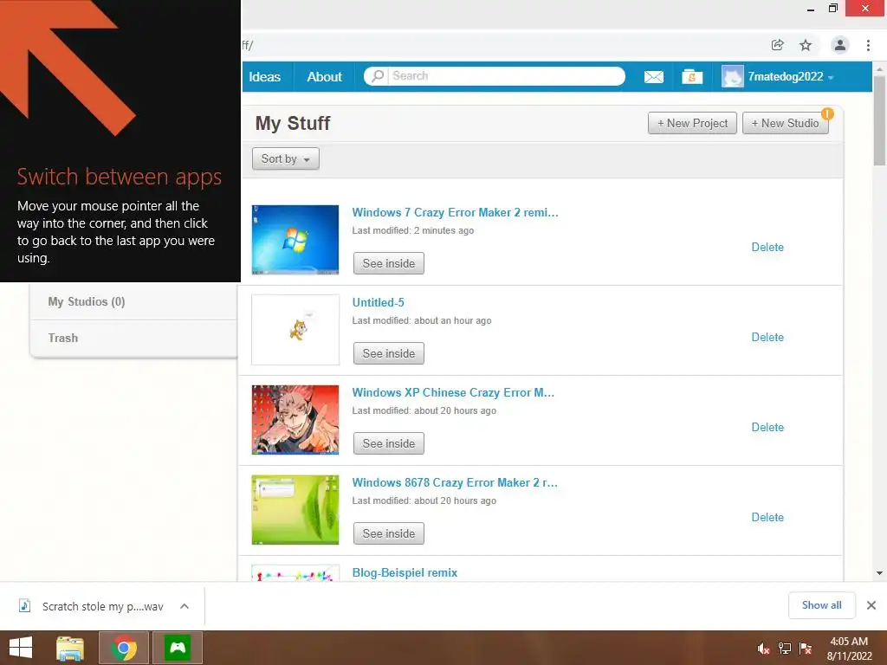Click the green Windows 8678 project thumbnail
The width and height of the screenshot is (887, 665).
click(295, 509)
